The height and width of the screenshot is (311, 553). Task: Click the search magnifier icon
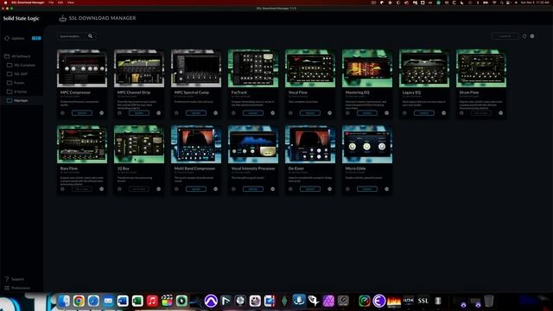point(90,36)
